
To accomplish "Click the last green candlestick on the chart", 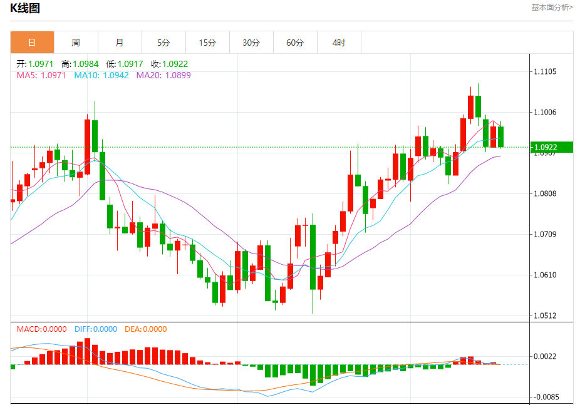I will tap(501, 136).
